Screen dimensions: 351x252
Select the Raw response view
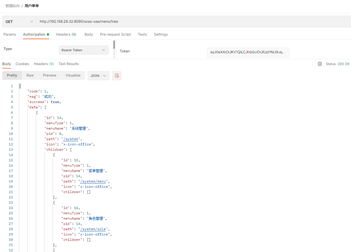pyautogui.click(x=30, y=75)
